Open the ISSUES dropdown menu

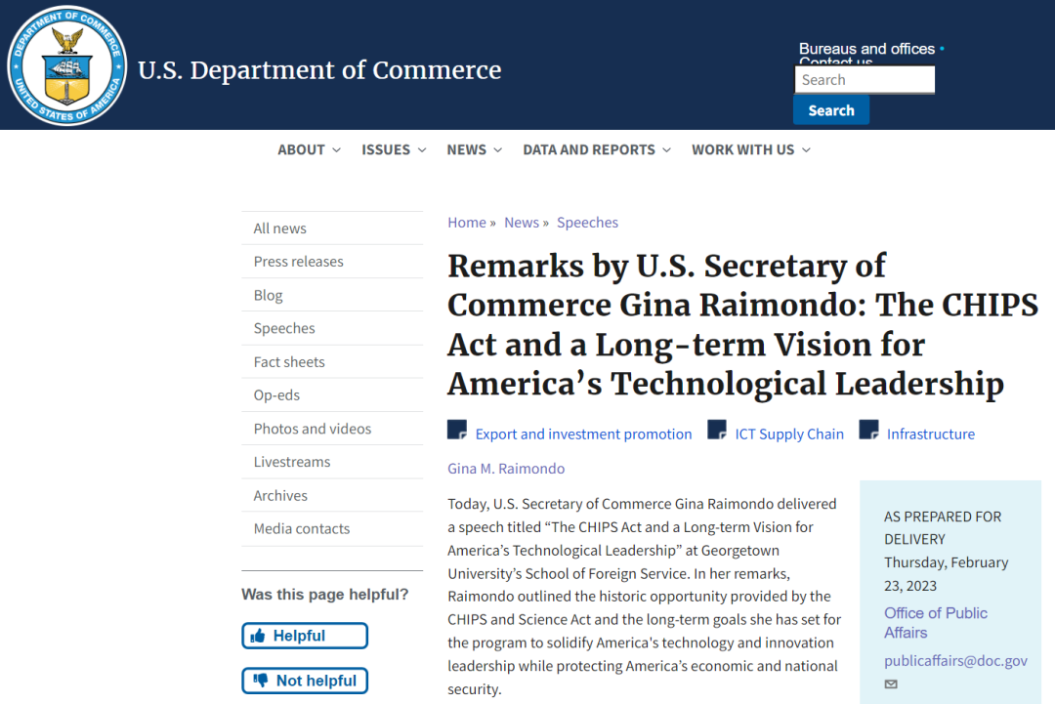(x=394, y=150)
